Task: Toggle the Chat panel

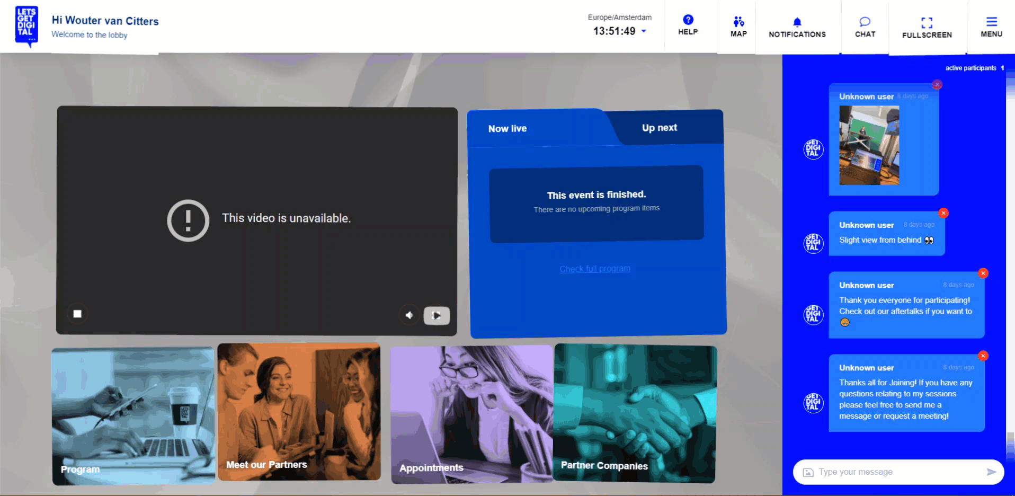Action: click(865, 27)
